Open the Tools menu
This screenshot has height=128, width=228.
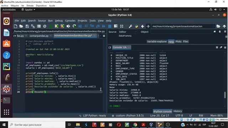pos(93,21)
